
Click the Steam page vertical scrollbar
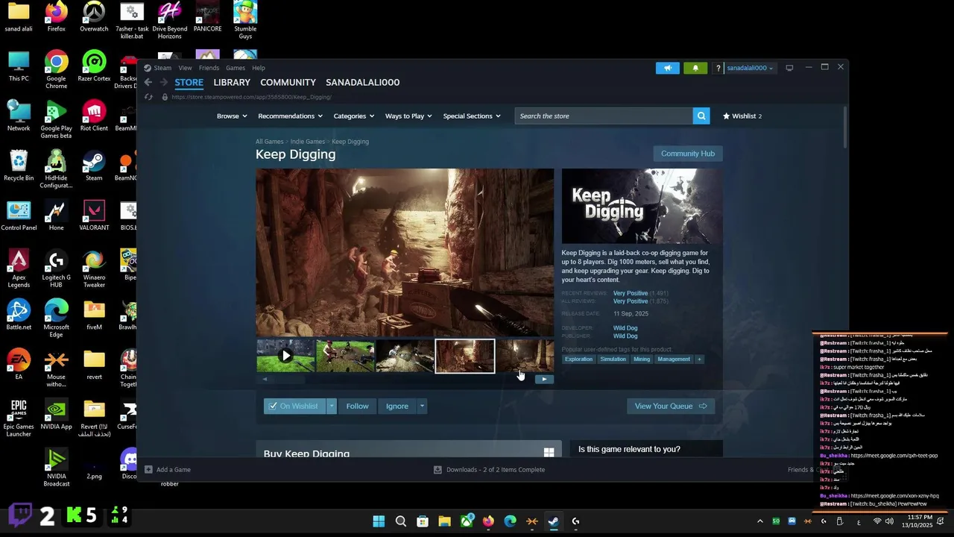pos(844,127)
